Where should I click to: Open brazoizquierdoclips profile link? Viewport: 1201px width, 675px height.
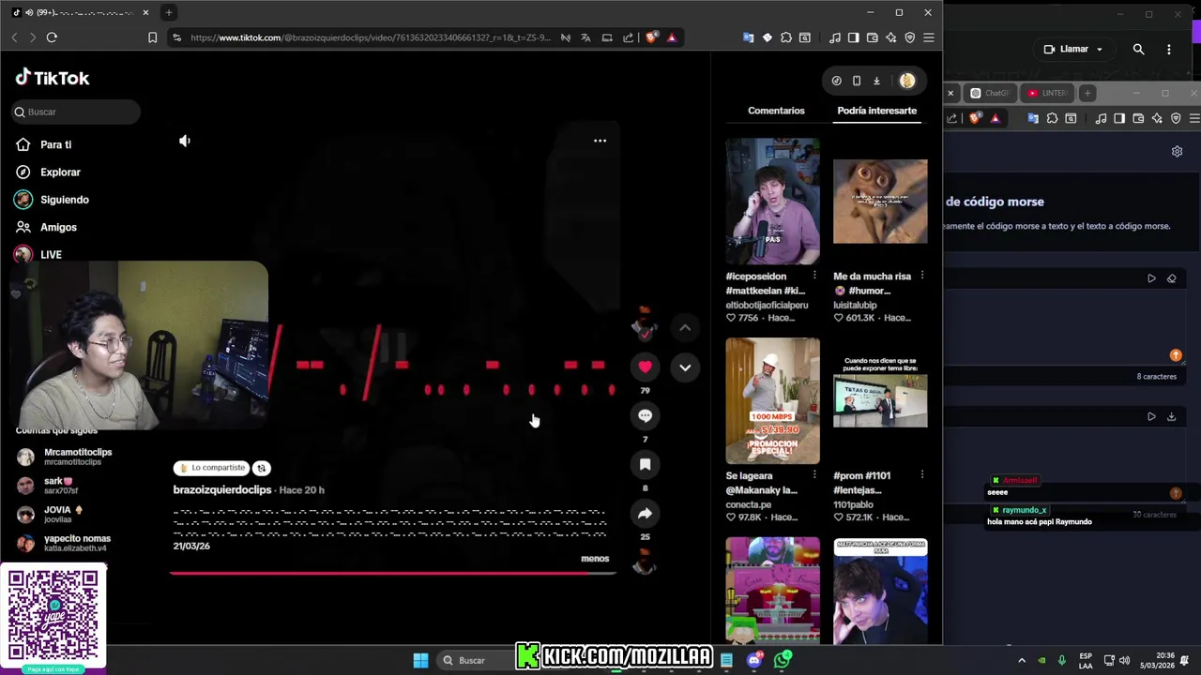[222, 490]
